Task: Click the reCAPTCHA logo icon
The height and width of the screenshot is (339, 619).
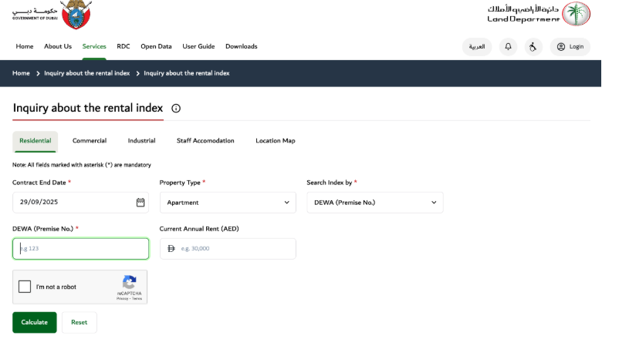Action: [x=129, y=282]
